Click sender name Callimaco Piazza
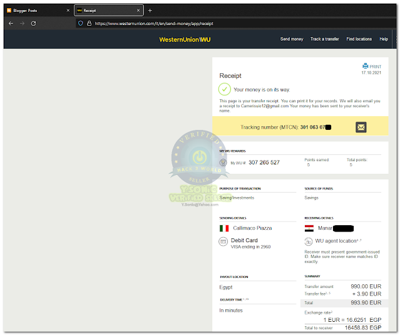This screenshot has width=400, height=335. 252,228
